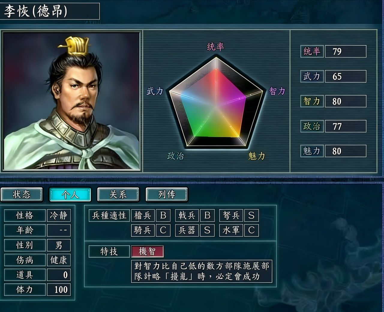
Task: Select the 统率 stat value 79
Action: pyautogui.click(x=345, y=51)
